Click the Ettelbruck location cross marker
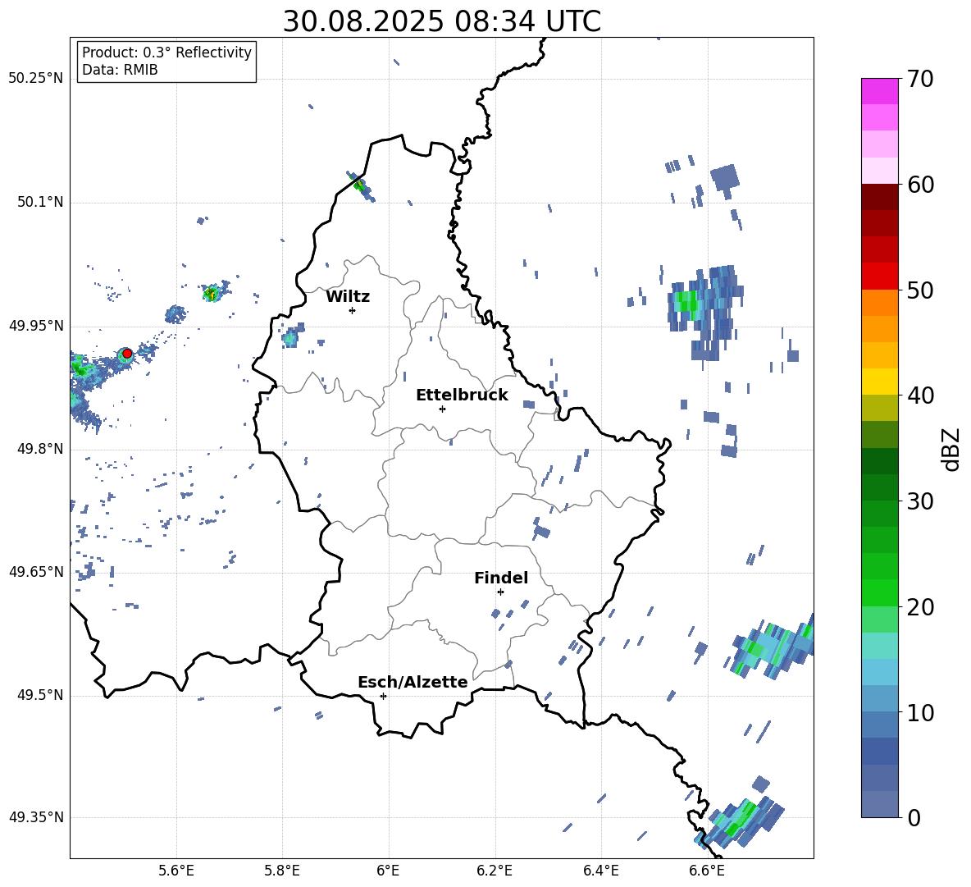This screenshot has width=971, height=887. 442,409
